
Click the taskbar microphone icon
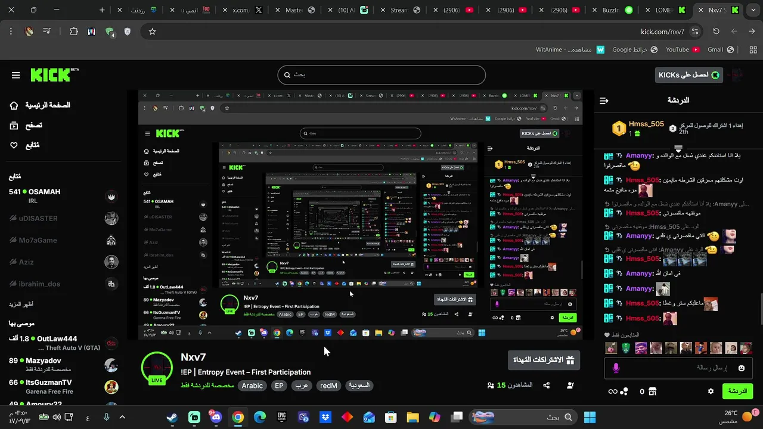(106, 417)
